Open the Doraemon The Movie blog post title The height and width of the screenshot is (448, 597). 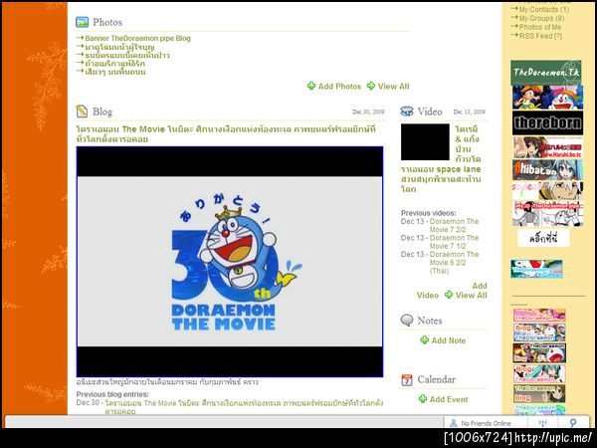(x=226, y=134)
